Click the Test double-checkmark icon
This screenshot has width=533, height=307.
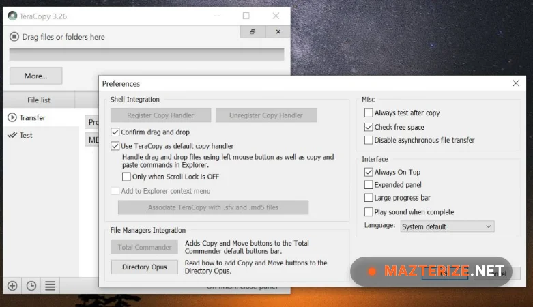12,135
